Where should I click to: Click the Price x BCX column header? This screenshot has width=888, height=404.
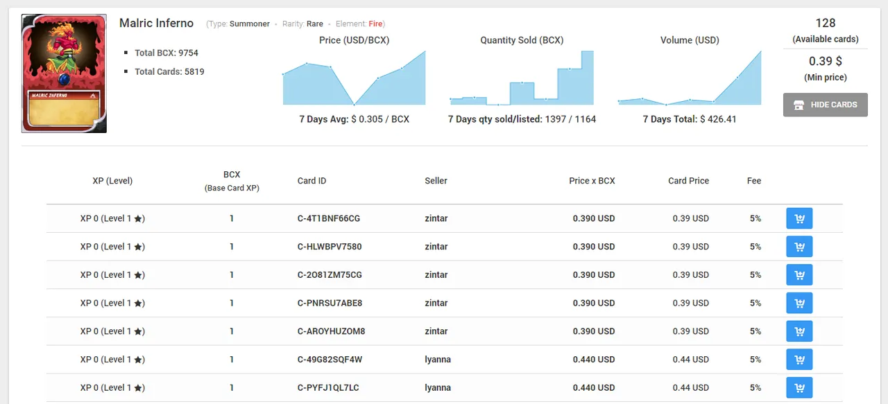(x=592, y=181)
